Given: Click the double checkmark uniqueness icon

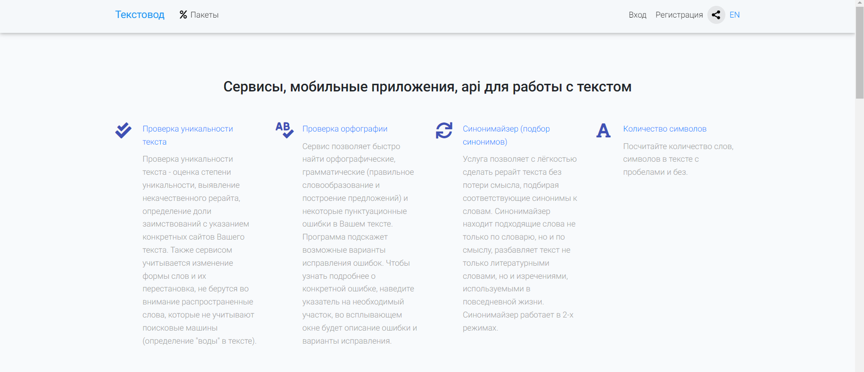Looking at the screenshot, I should click(x=123, y=130).
